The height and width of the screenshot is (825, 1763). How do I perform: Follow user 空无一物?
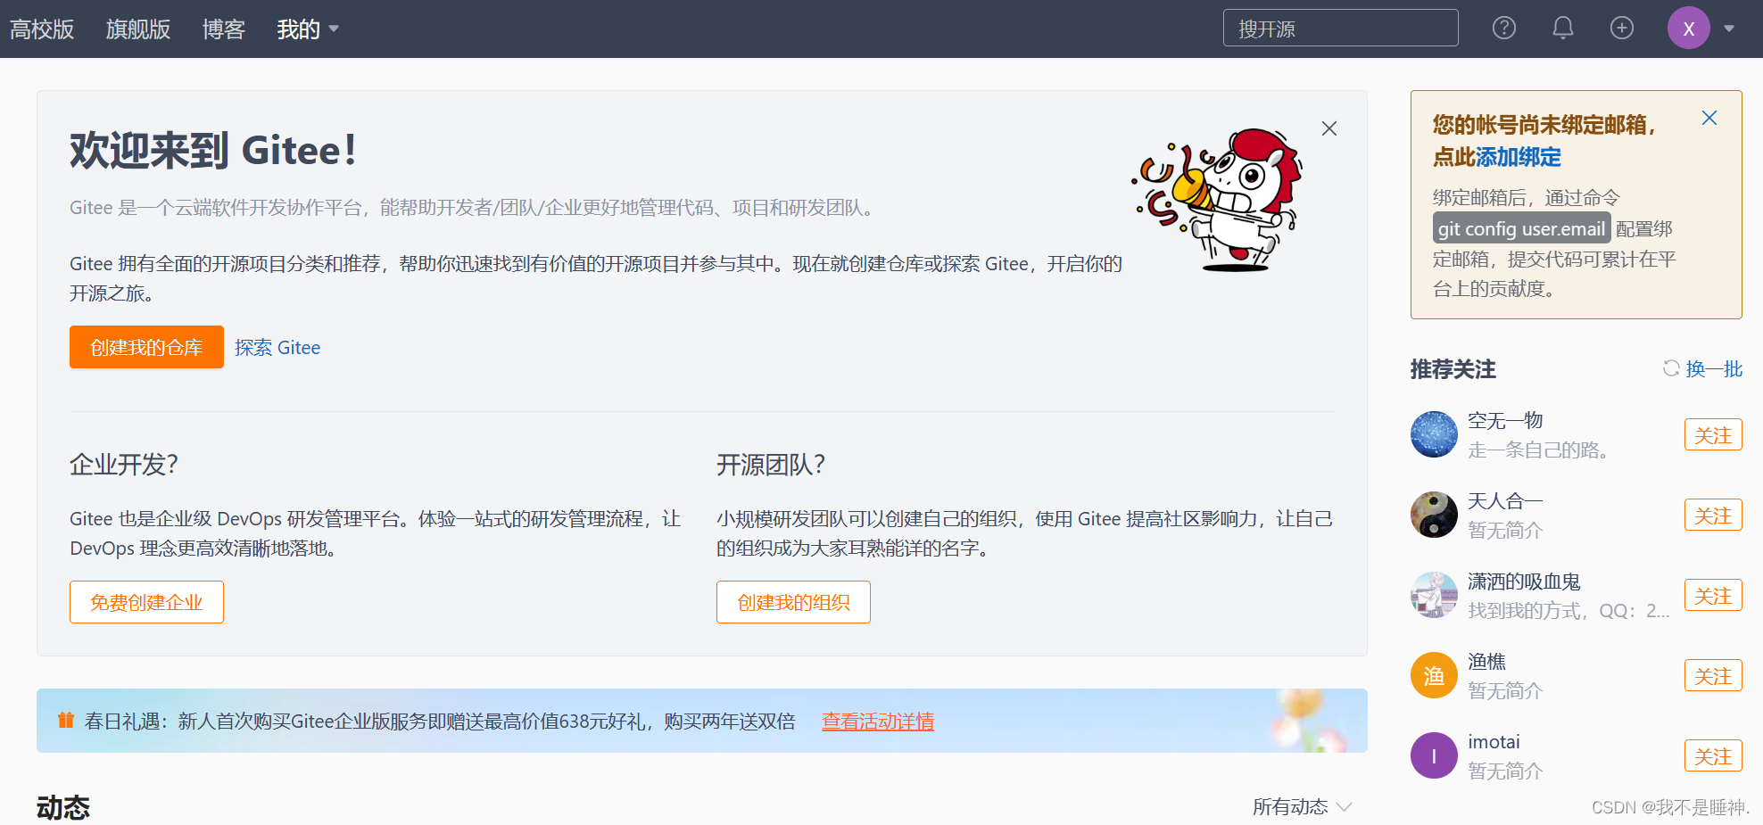(x=1713, y=434)
